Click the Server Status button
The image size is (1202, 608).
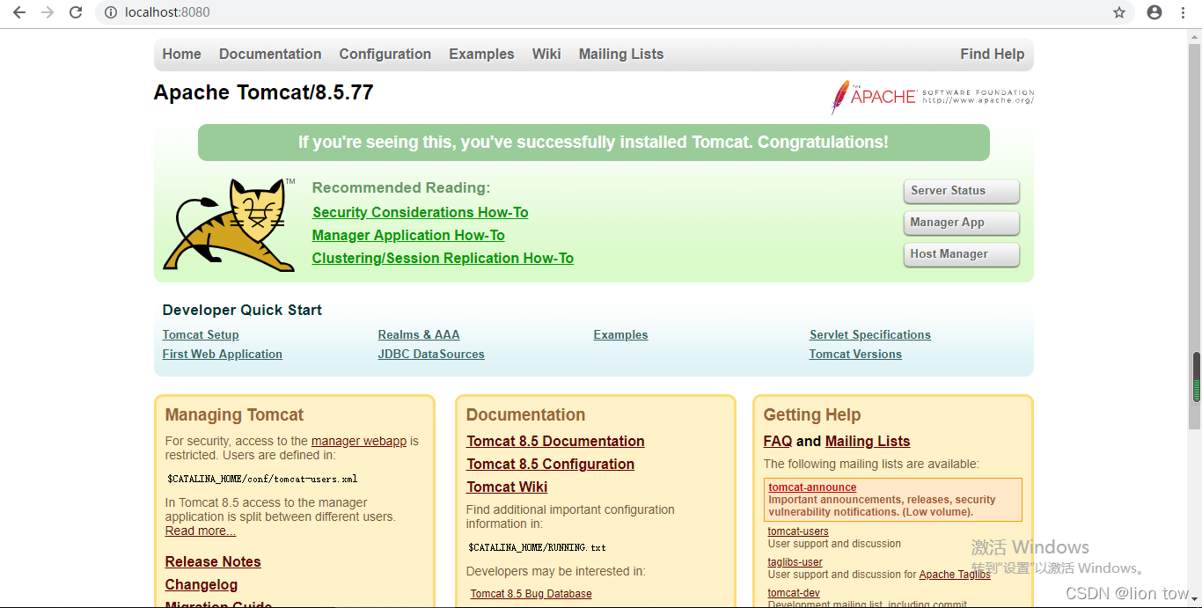[x=961, y=191]
